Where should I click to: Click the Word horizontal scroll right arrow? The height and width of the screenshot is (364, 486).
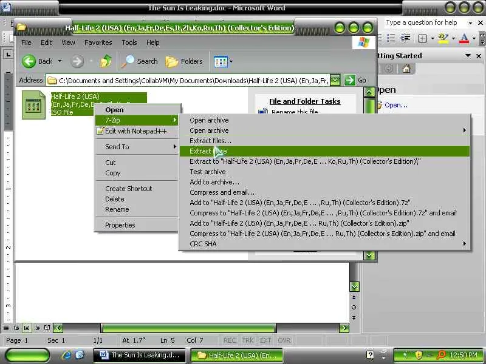click(344, 328)
